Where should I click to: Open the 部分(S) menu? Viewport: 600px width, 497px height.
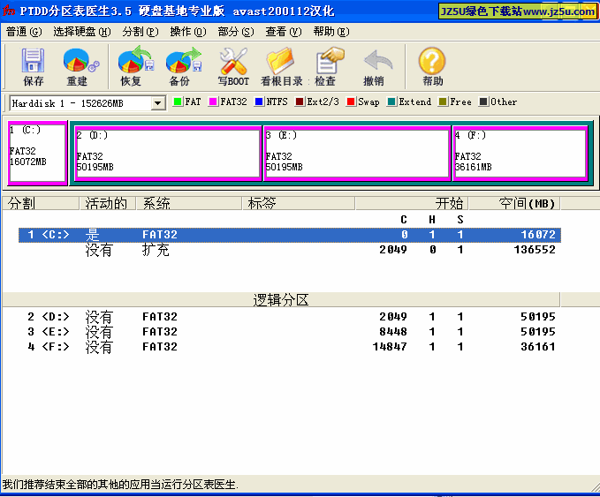(x=236, y=32)
